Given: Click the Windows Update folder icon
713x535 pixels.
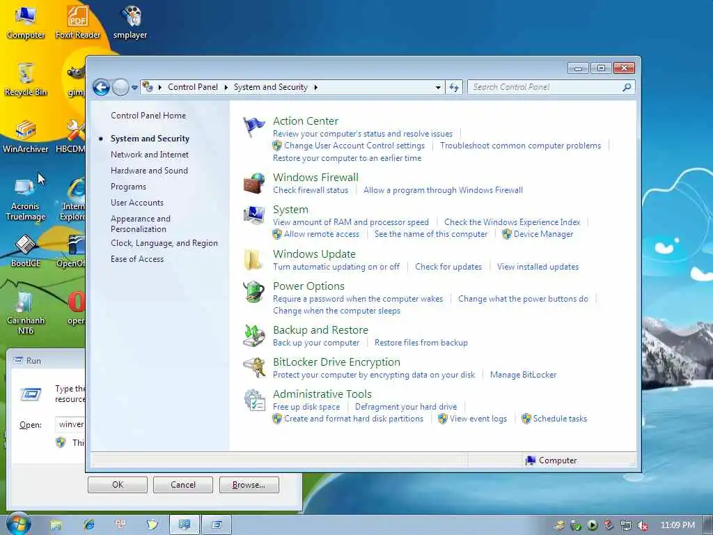Looking at the screenshot, I should click(253, 260).
